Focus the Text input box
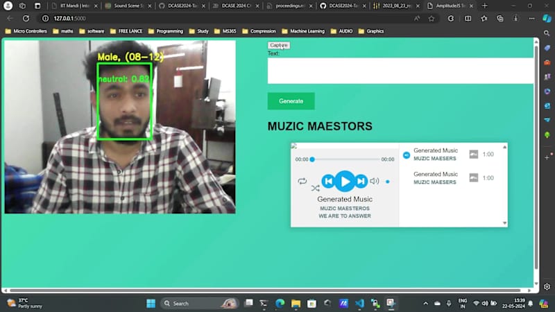The height and width of the screenshot is (312, 555). coord(400,71)
